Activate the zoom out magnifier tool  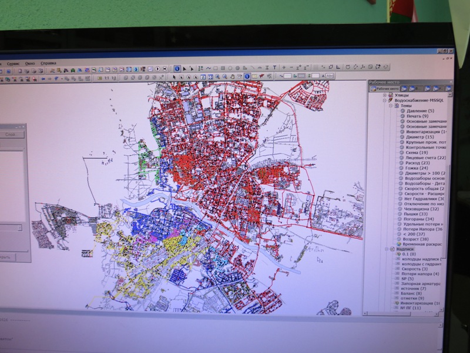click(224, 76)
